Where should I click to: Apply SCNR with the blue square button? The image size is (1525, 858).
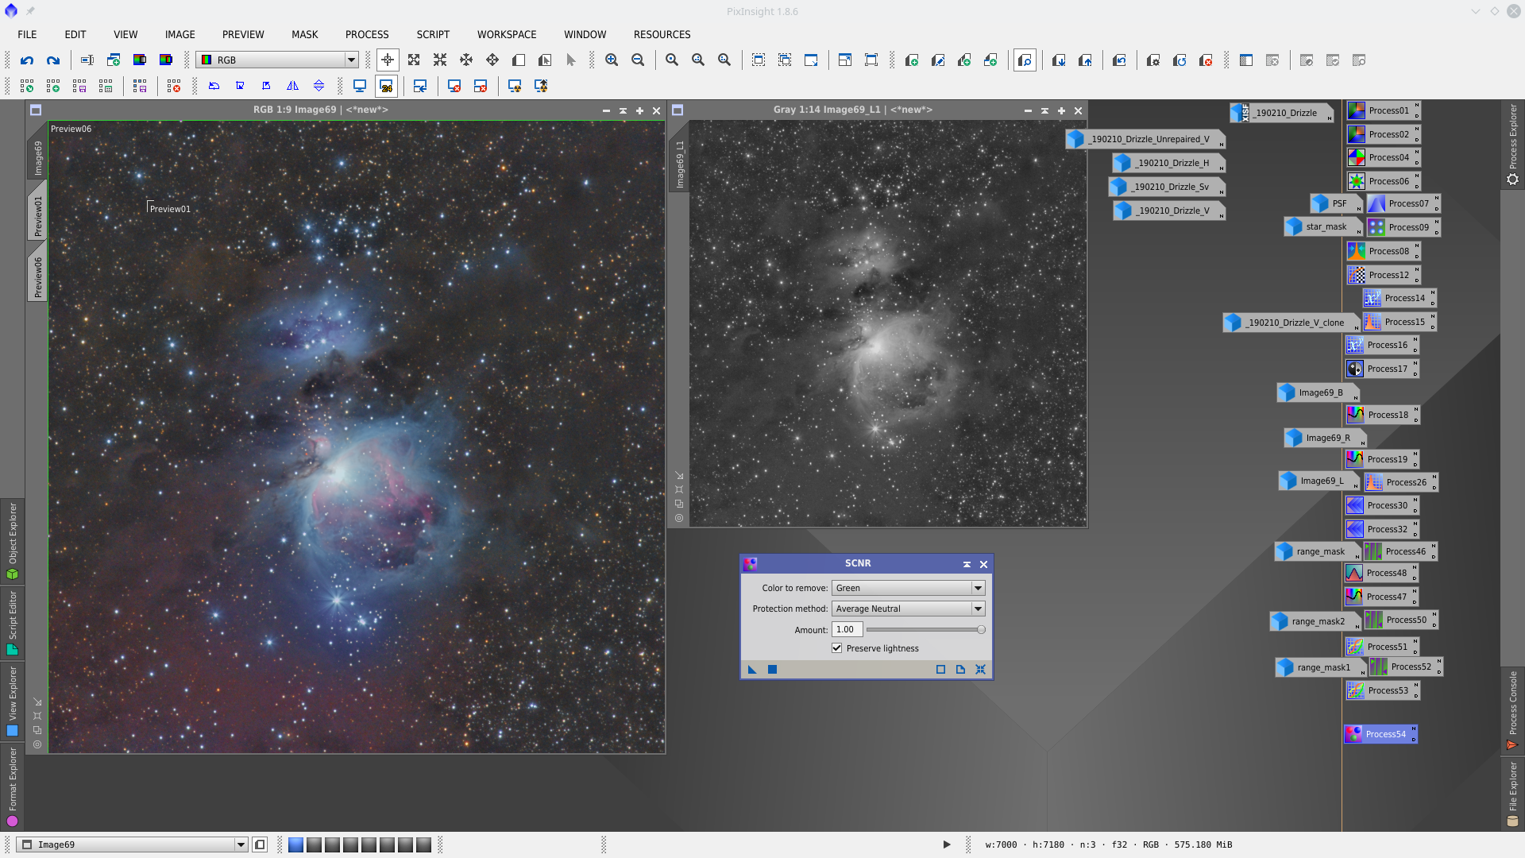[x=772, y=670]
